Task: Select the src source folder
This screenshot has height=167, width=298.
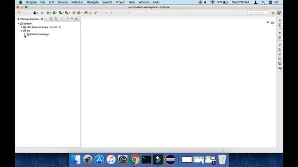Action: click(x=28, y=31)
